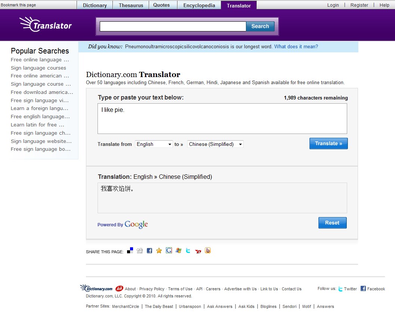
Task: Click the Ask logo in footer
Action: click(120, 288)
